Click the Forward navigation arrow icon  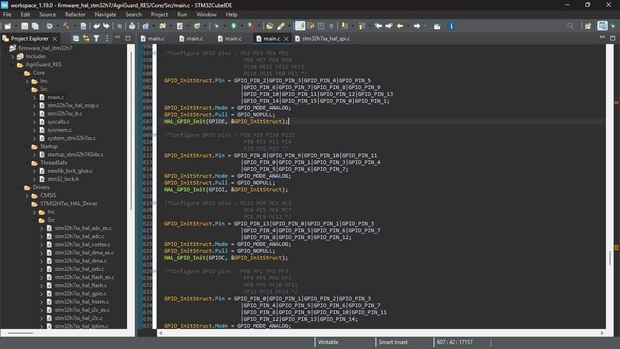click(x=417, y=26)
